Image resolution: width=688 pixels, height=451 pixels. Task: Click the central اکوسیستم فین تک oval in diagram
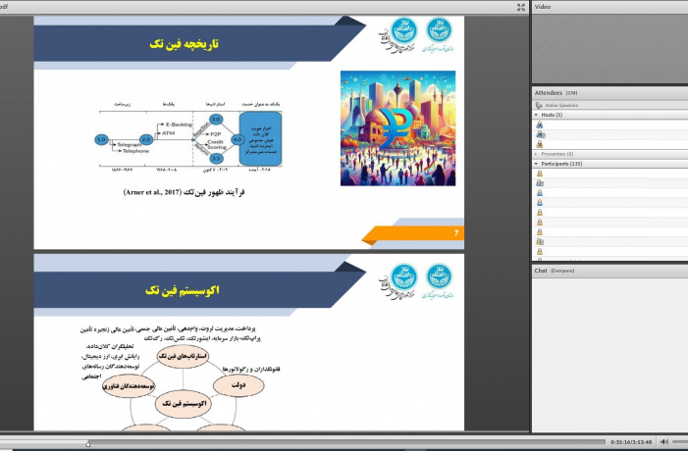[x=184, y=404]
